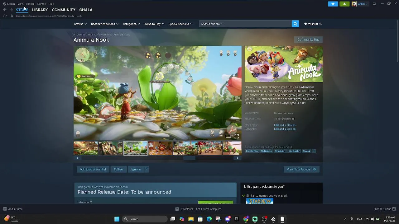This screenshot has width=399, height=224.
Task: Click the forward navigation arrow
Action: pyautogui.click(x=11, y=10)
